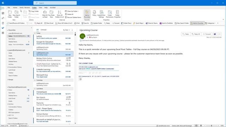Click New Email in quick access toolbar
The image size is (226, 127).
pos(49,23)
